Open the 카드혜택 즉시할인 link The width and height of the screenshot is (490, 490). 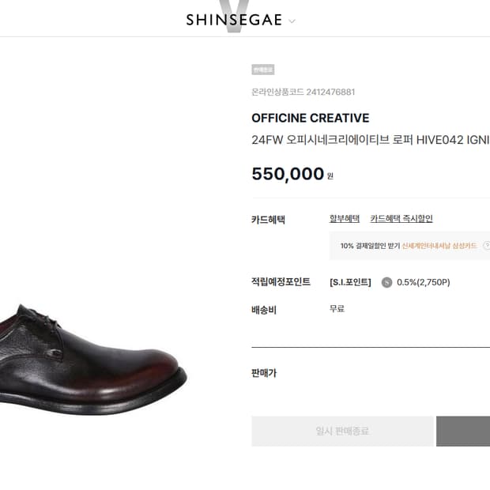401,219
